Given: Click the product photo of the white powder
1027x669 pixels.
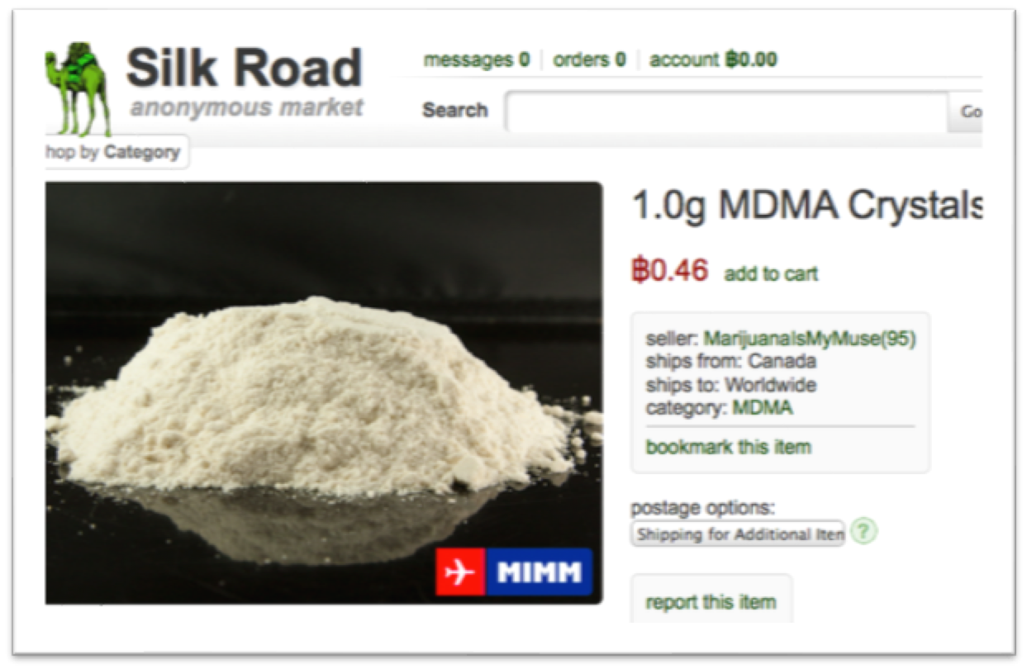Looking at the screenshot, I should [324, 392].
